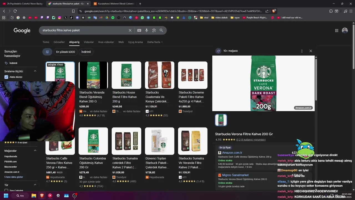Collapse the Sıralama ölçütü section
The width and height of the screenshot is (355, 200).
[x=35, y=71]
